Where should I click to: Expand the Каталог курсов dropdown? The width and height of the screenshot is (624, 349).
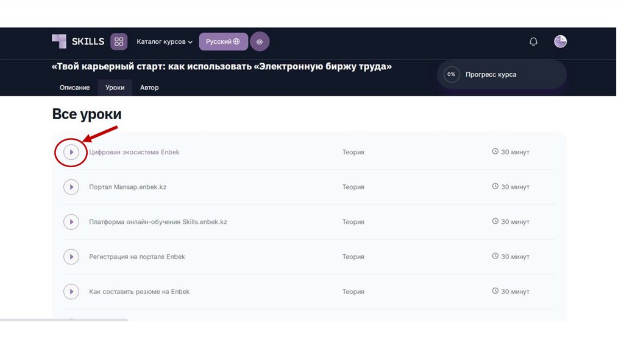pyautogui.click(x=165, y=42)
